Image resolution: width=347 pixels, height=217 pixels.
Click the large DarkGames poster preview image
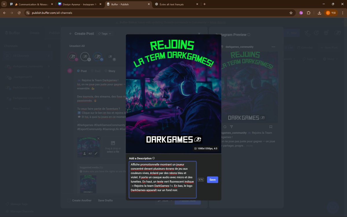pyautogui.click(x=173, y=94)
